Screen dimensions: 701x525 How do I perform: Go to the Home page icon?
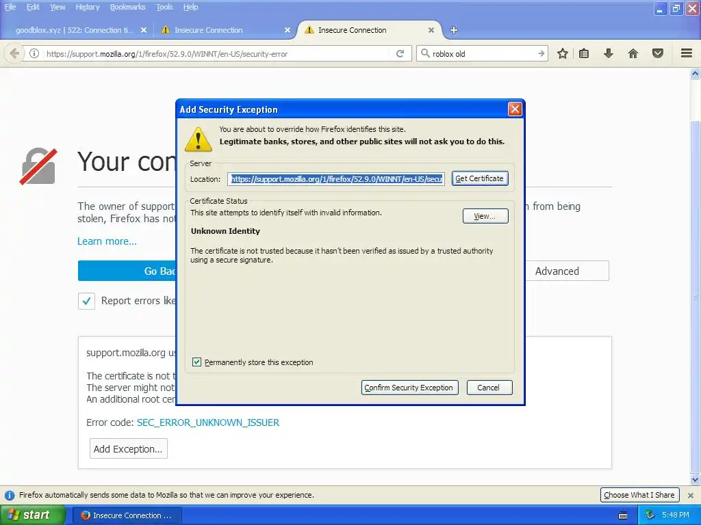[633, 53]
